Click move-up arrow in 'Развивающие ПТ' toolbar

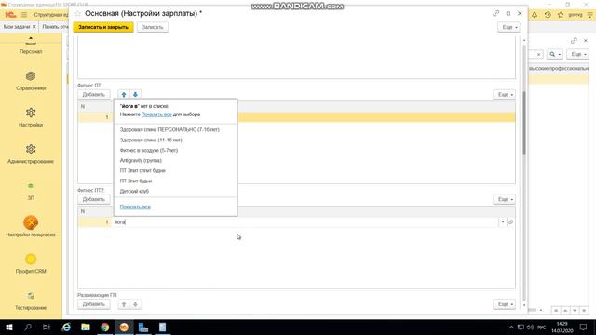(124, 304)
